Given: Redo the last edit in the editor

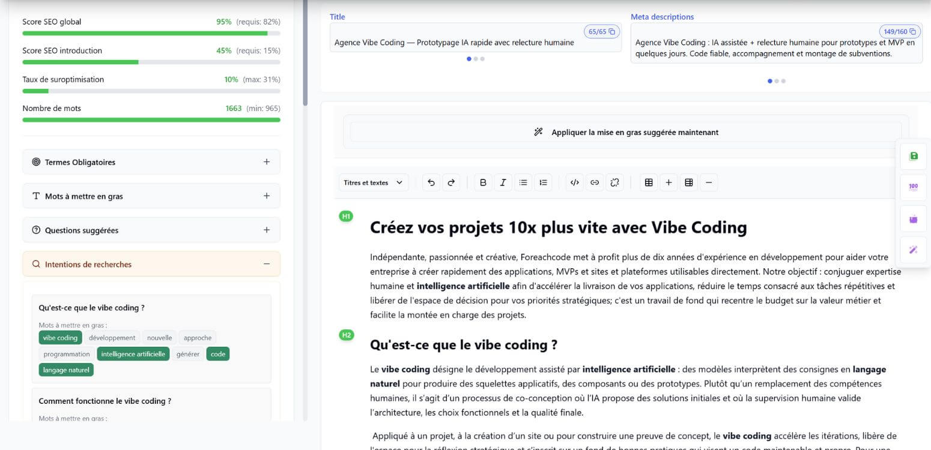Looking at the screenshot, I should point(452,183).
